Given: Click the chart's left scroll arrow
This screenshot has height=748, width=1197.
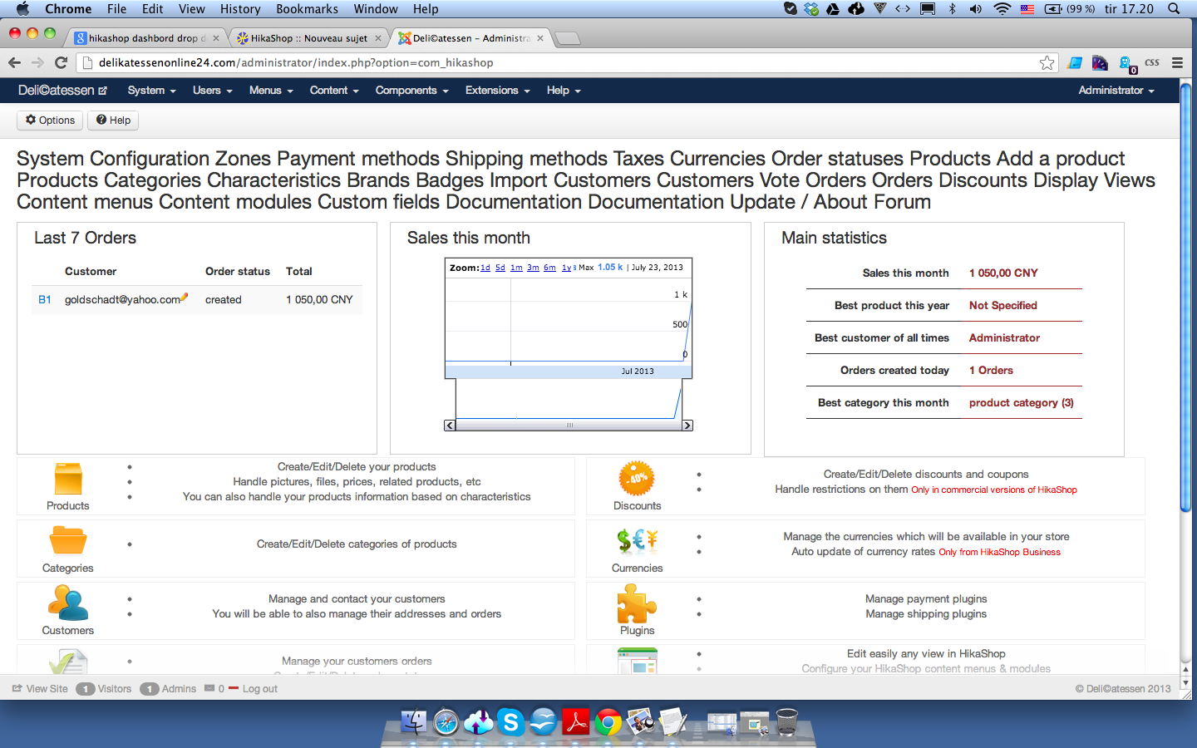Looking at the screenshot, I should coord(450,426).
